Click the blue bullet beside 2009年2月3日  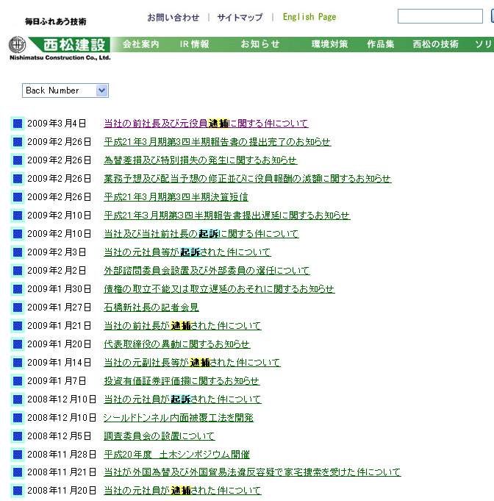click(18, 252)
